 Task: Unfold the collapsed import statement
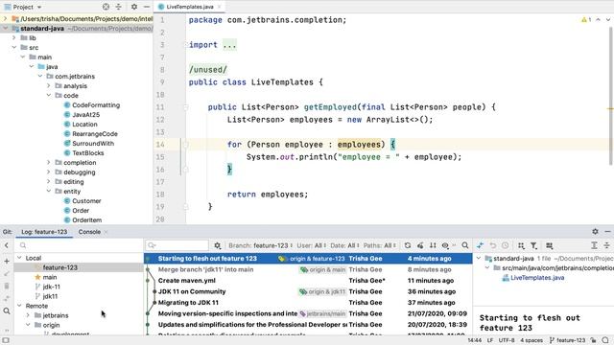click(229, 45)
